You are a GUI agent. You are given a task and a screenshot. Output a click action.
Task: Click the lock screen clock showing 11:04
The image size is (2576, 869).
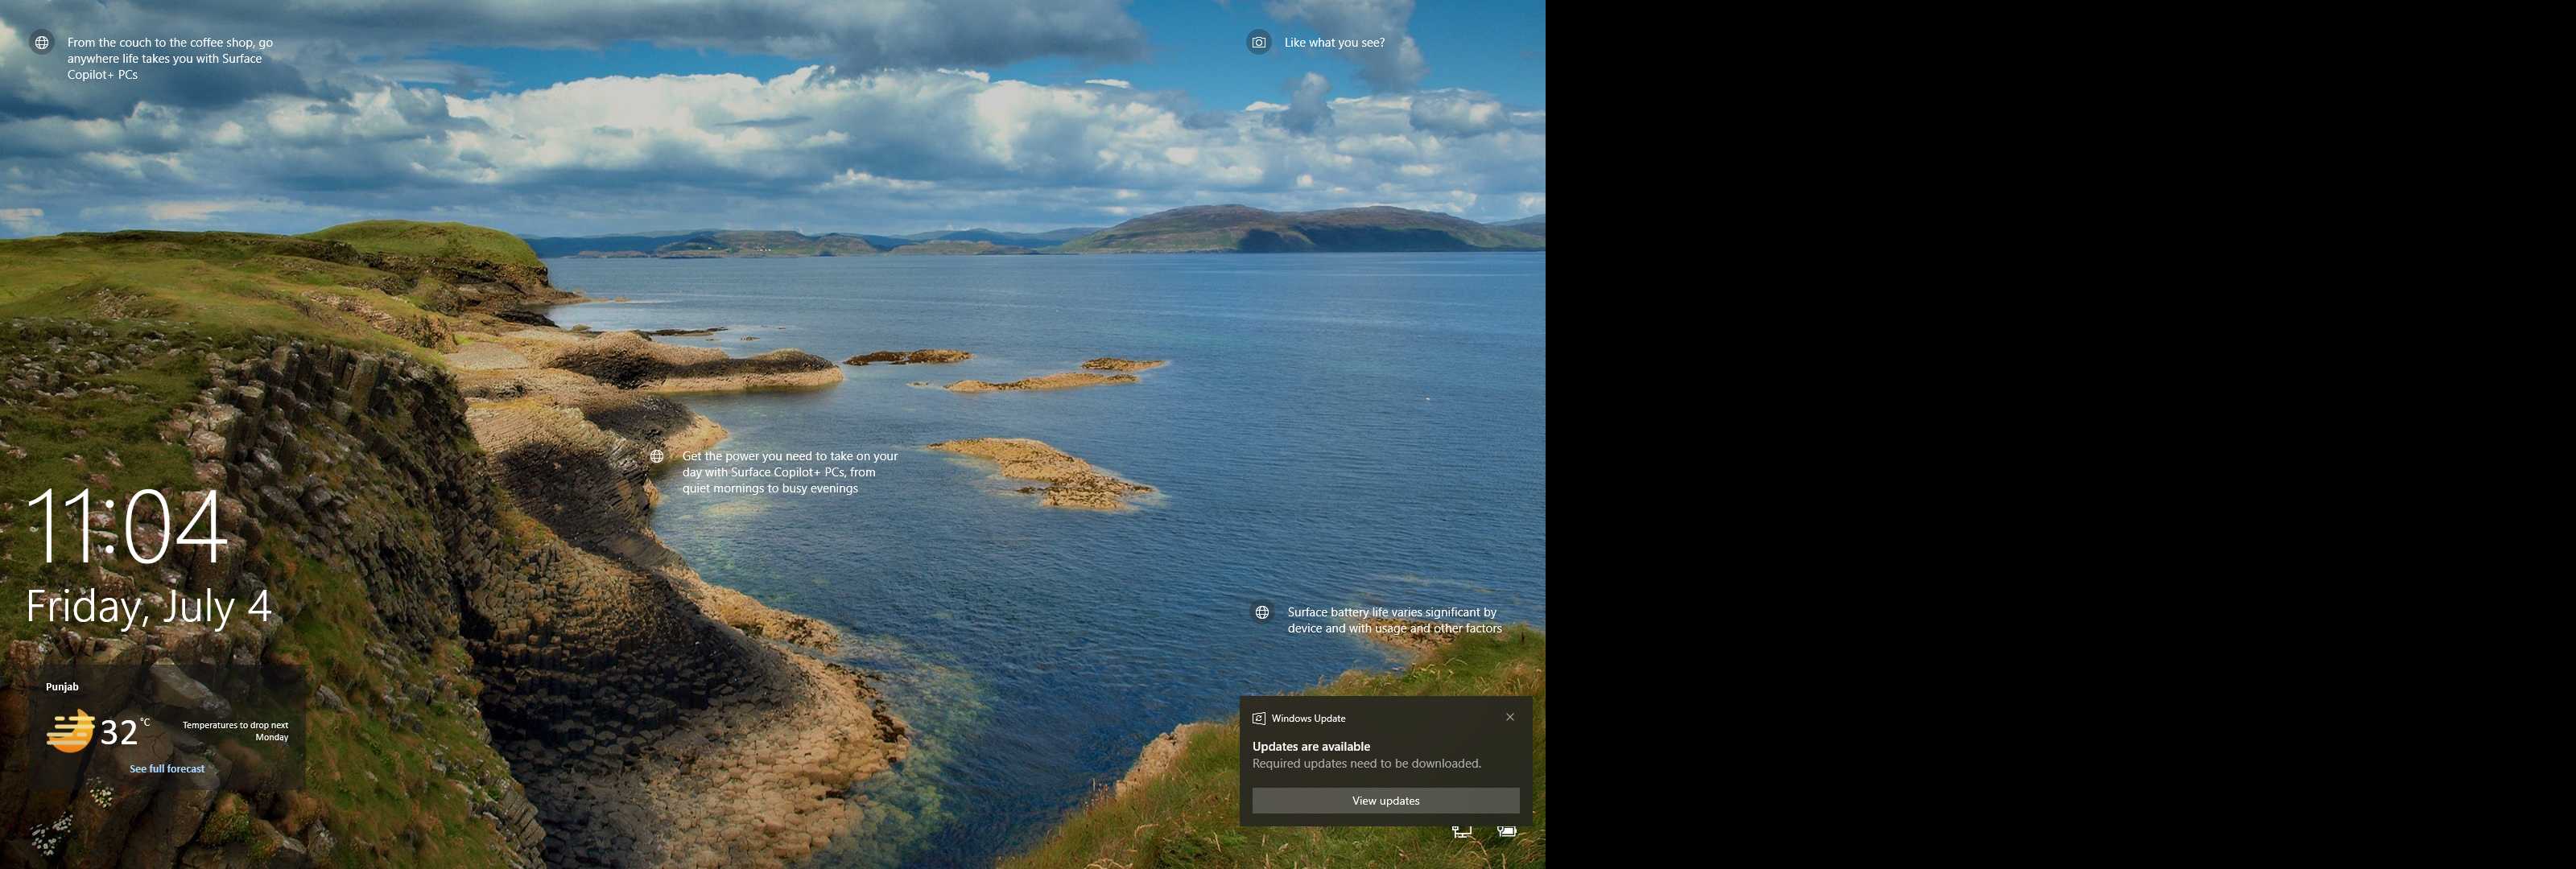click(x=127, y=527)
